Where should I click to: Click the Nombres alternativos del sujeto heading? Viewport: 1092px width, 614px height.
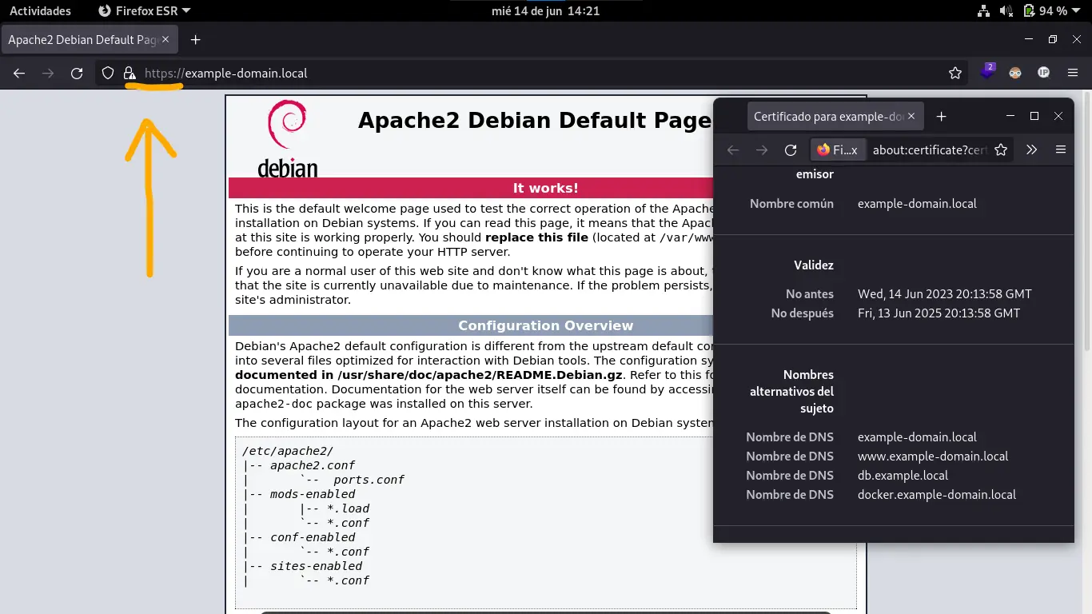tap(791, 392)
